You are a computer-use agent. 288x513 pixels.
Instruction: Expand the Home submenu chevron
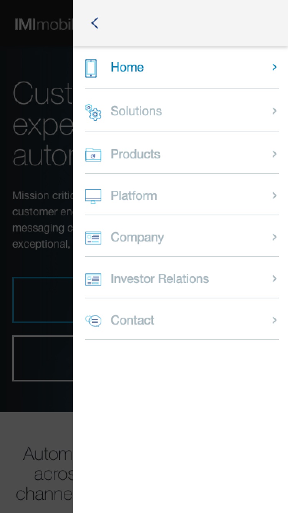(274, 67)
